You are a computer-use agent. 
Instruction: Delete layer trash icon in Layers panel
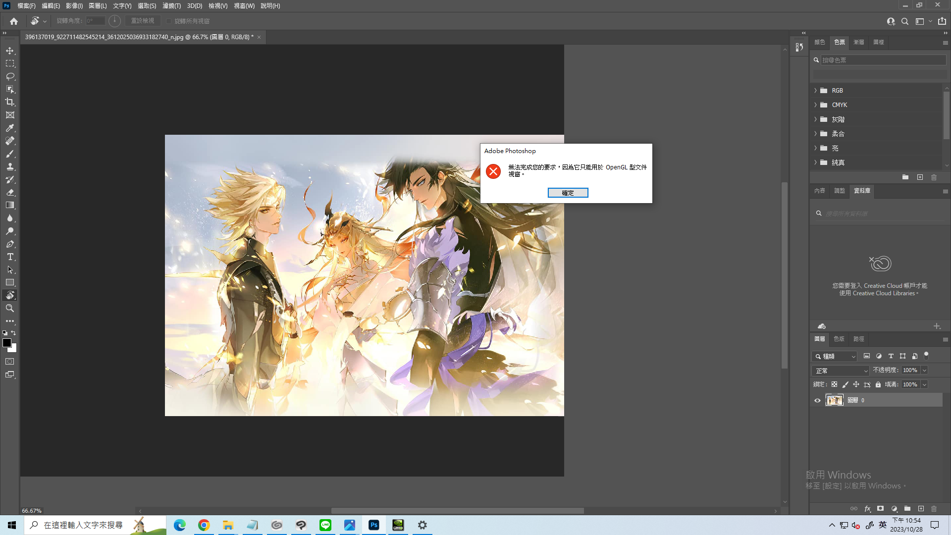tap(934, 509)
